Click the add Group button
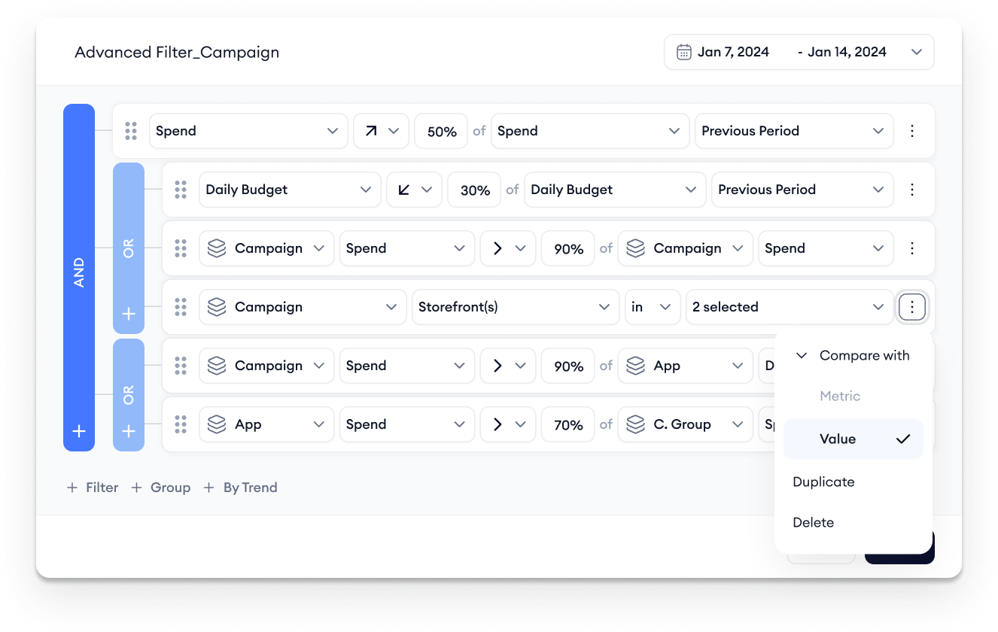The height and width of the screenshot is (632, 998). (x=161, y=488)
